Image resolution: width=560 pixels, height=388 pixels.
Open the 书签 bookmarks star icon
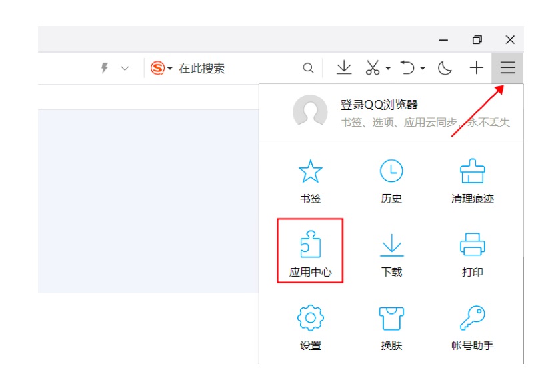pyautogui.click(x=311, y=171)
